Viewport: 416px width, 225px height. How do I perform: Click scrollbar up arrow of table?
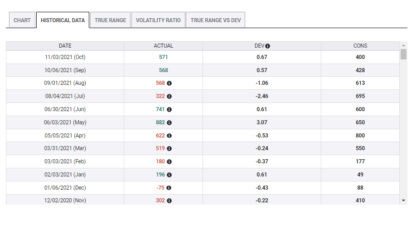tap(403, 45)
